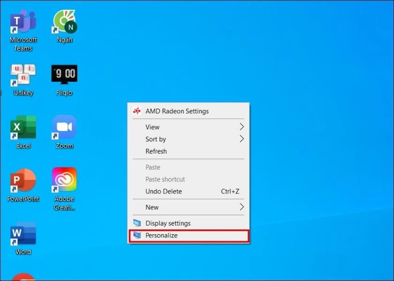
Task: Click Personalize in the context menu
Action: (x=161, y=236)
